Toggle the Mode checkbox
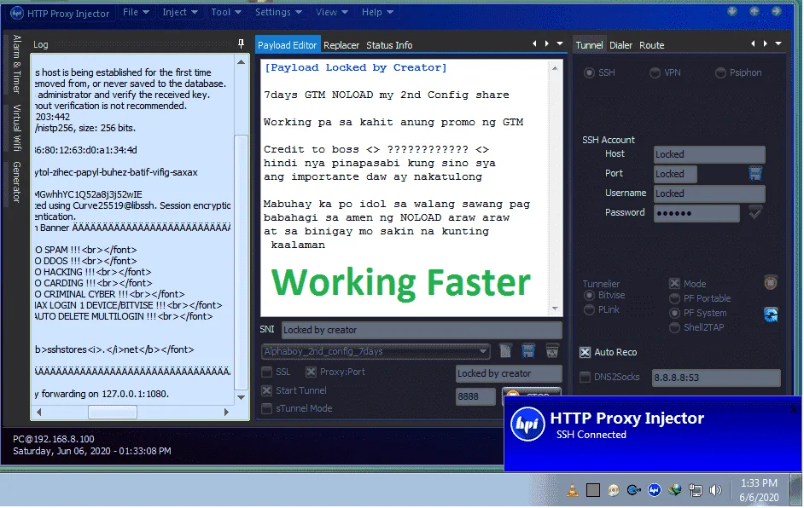Screen dimensions: 804x508 click(x=674, y=283)
